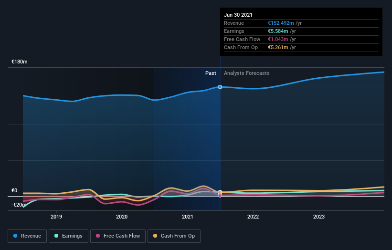The image size is (392, 250).
Task: Click the 2021 x-axis label
Action: click(x=188, y=217)
